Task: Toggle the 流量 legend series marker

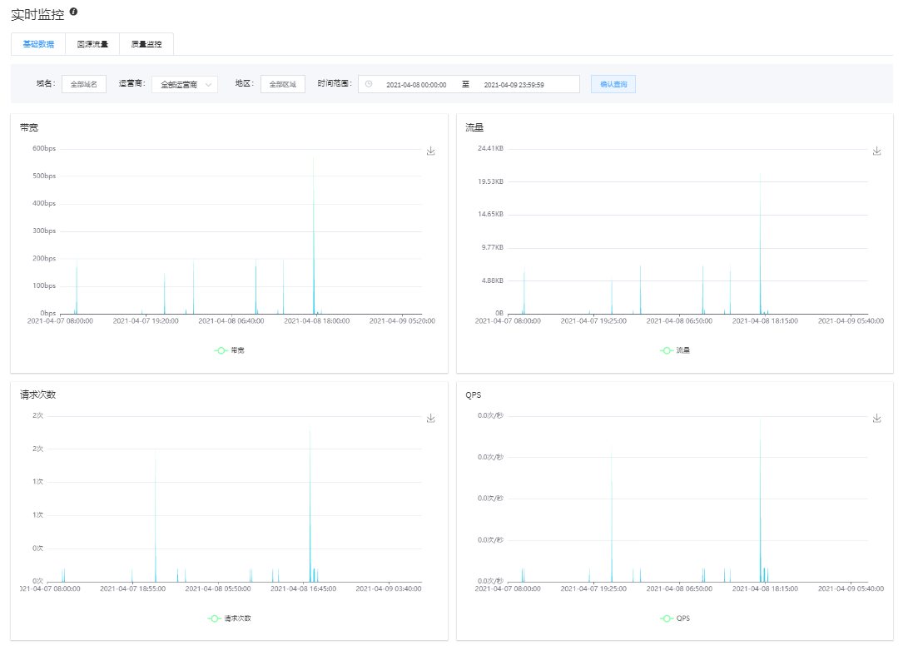Action: [x=667, y=350]
